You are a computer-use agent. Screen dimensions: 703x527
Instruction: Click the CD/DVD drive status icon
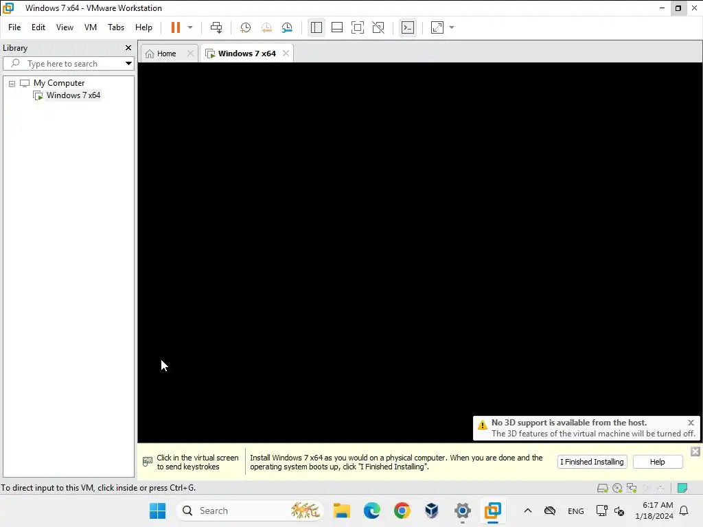click(617, 488)
